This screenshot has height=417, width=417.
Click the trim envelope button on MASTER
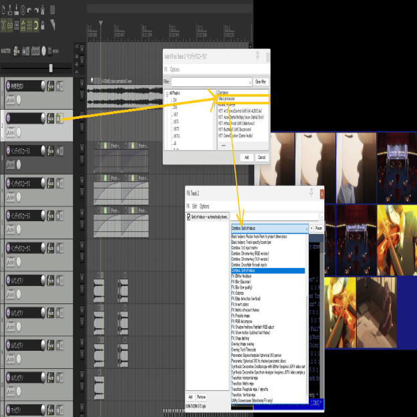(35, 51)
